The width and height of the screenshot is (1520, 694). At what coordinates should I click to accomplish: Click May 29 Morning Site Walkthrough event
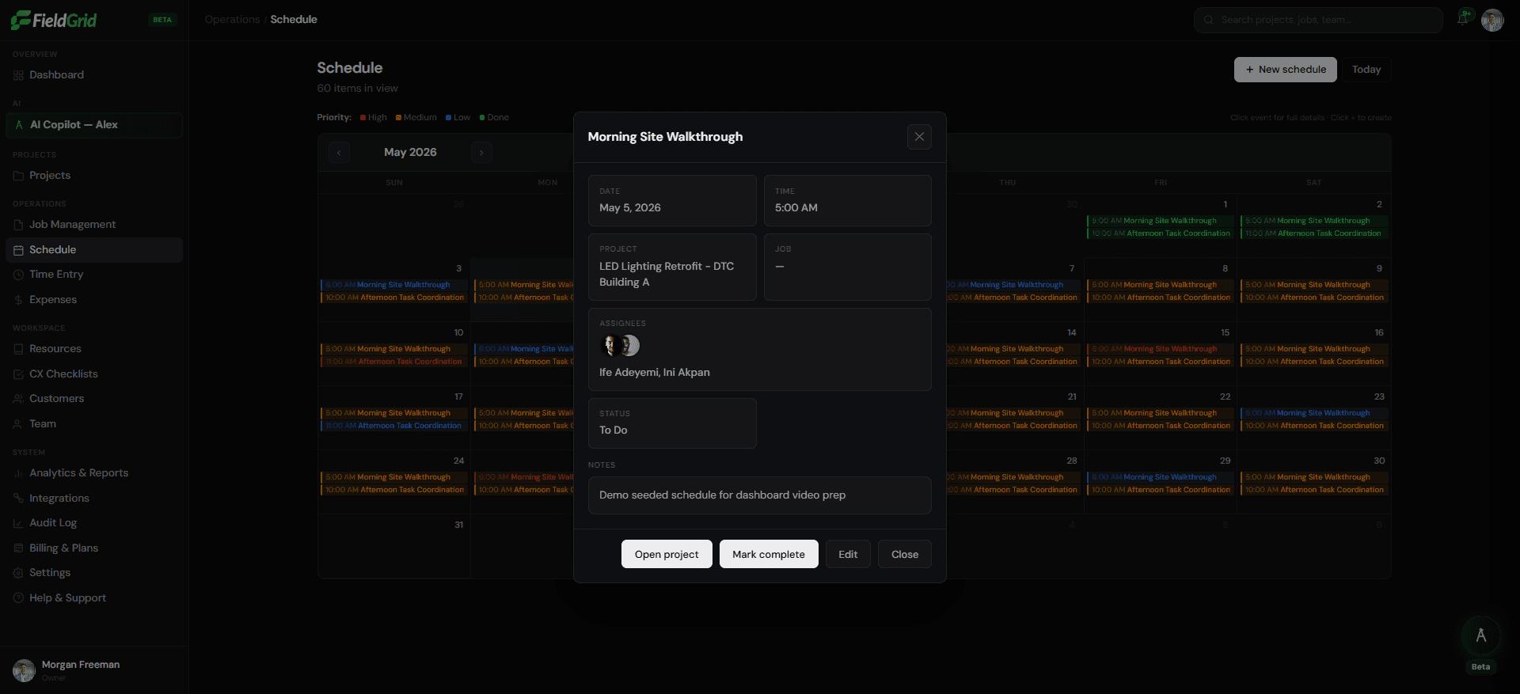pos(1160,477)
